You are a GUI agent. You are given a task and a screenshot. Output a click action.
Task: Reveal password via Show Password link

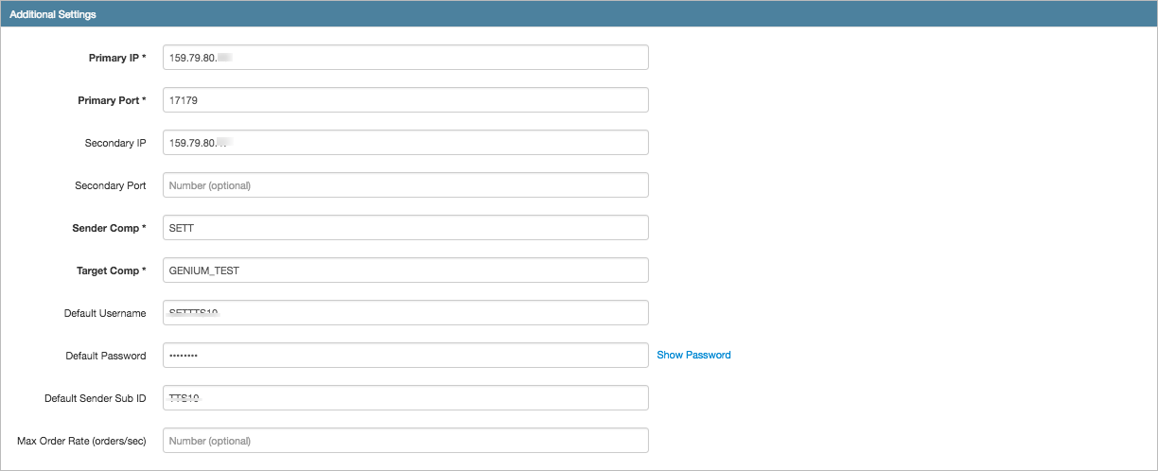click(x=693, y=355)
